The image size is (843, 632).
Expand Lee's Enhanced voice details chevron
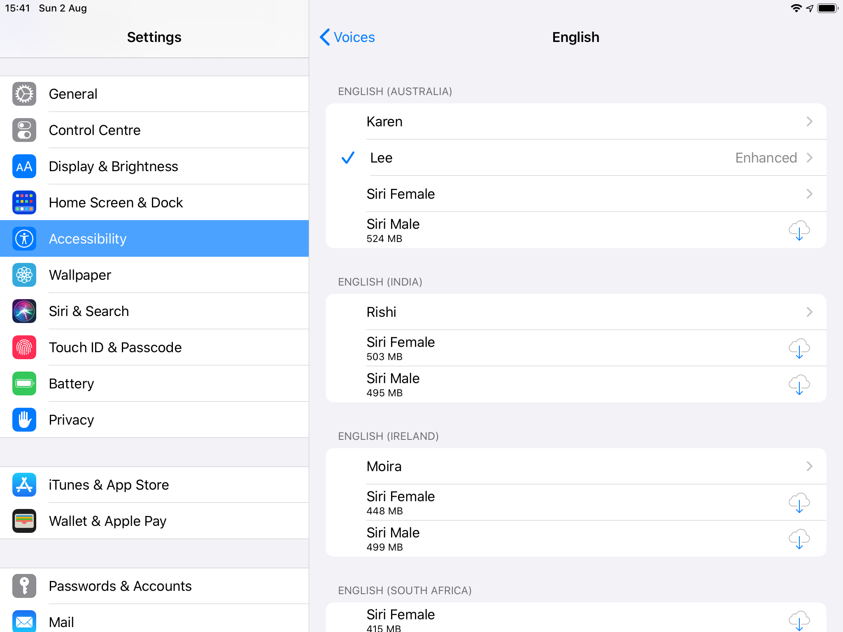pos(809,158)
